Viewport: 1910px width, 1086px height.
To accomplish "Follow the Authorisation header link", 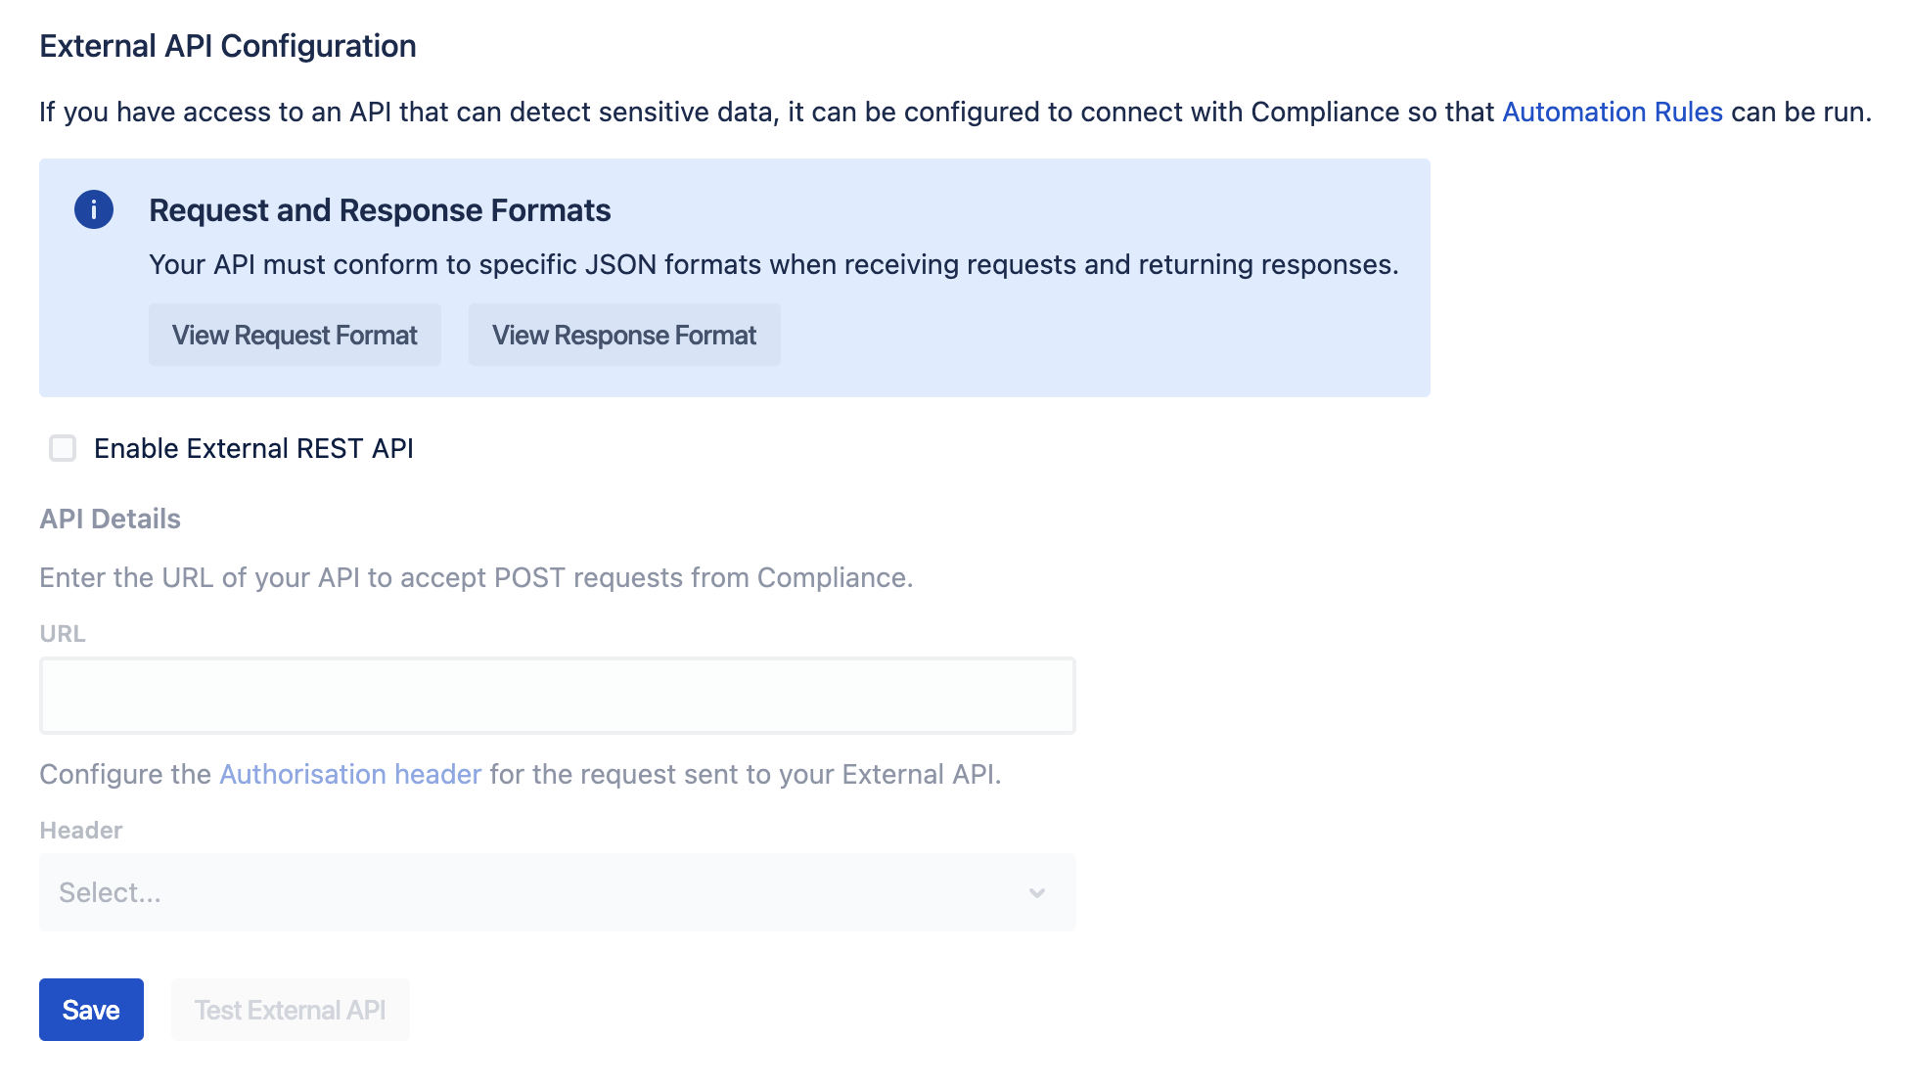I will (350, 774).
